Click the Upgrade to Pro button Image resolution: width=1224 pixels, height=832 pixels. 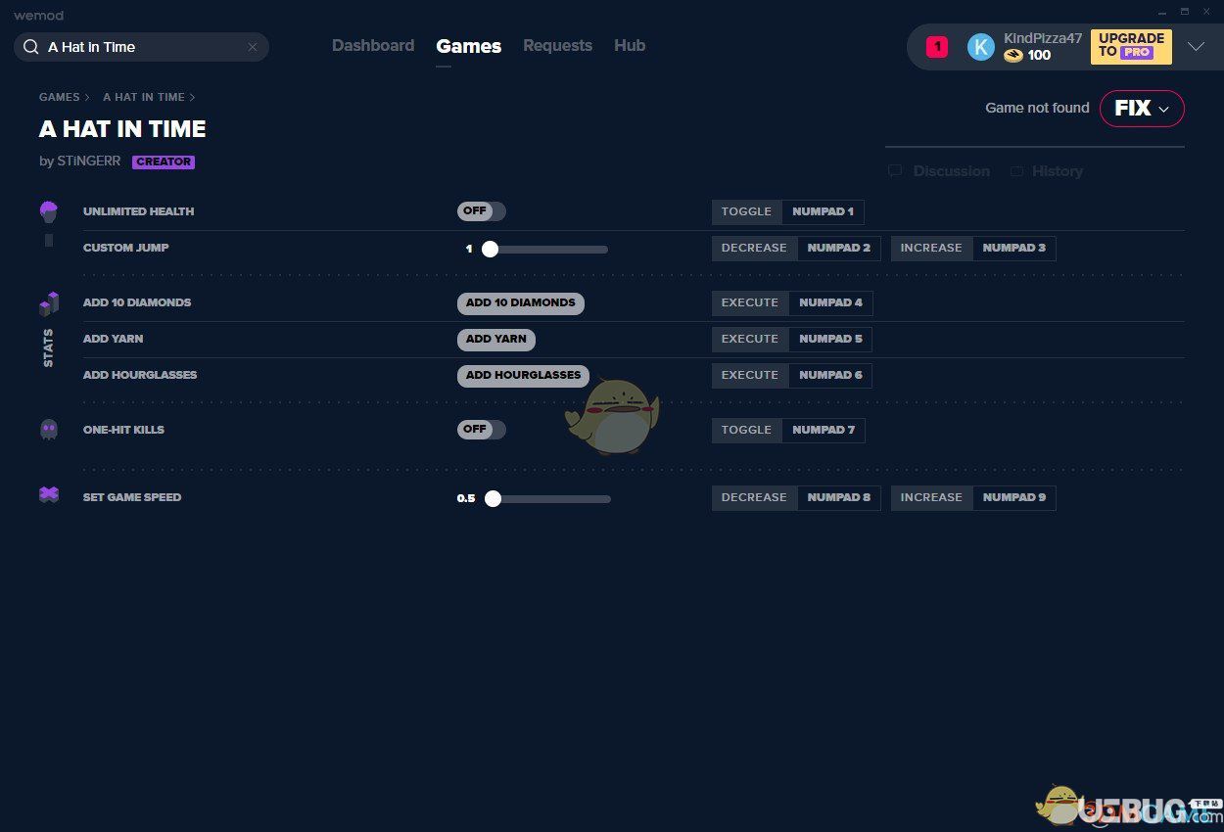click(x=1131, y=46)
